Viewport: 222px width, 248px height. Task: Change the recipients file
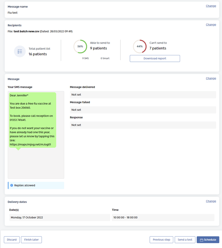click(211, 25)
